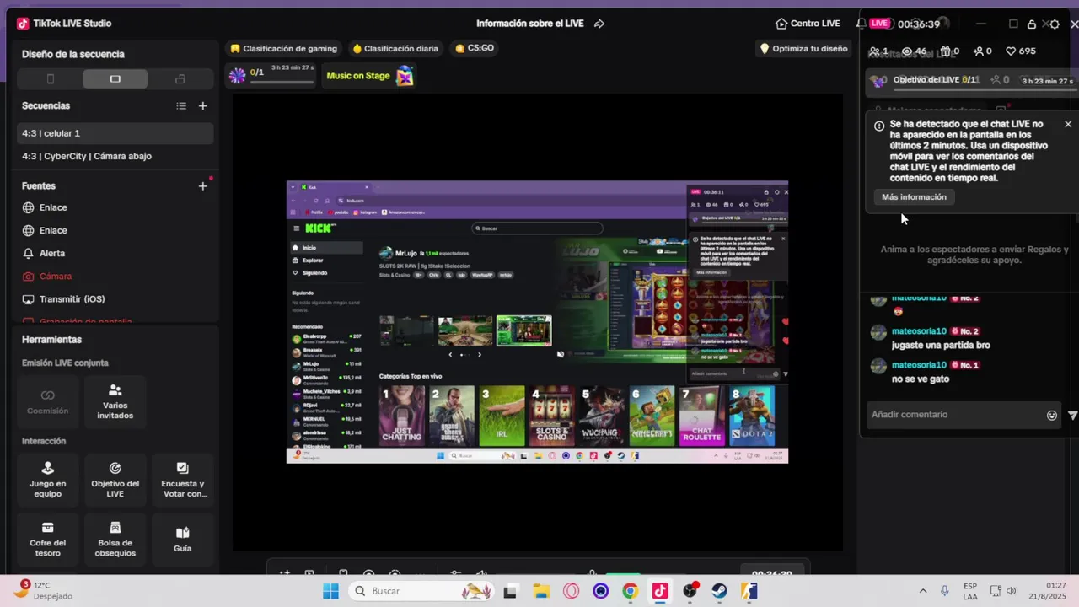
Task: Click the new followers counter
Action: (x=982, y=51)
